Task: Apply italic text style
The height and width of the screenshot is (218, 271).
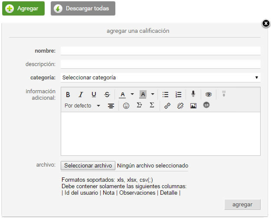Action: pyautogui.click(x=81, y=95)
